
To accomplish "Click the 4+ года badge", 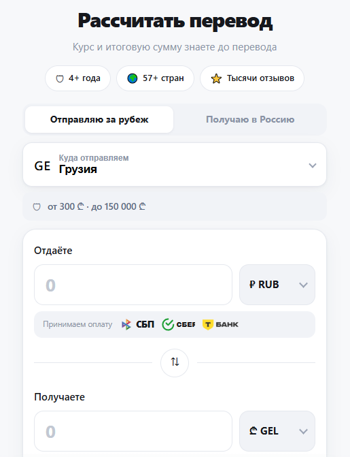I will coord(77,78).
